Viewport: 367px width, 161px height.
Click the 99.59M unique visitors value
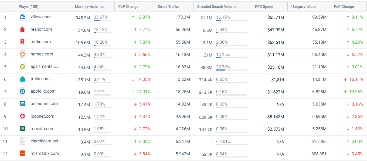[320, 17]
